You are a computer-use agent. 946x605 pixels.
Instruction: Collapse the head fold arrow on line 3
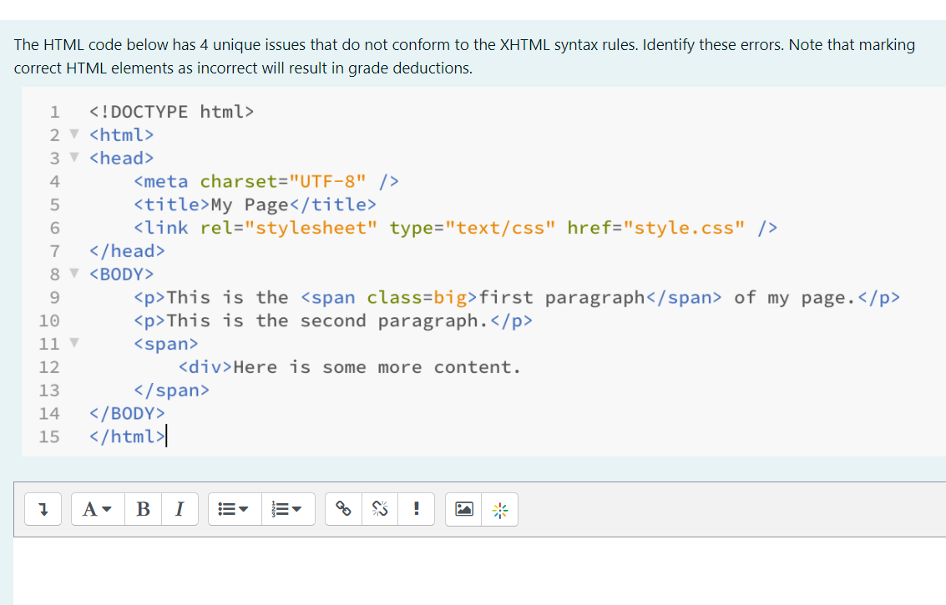[74, 158]
